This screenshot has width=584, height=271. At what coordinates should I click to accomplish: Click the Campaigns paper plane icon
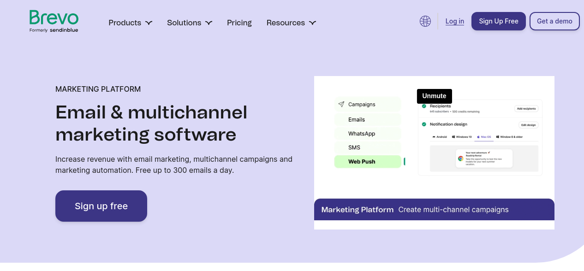[341, 104]
